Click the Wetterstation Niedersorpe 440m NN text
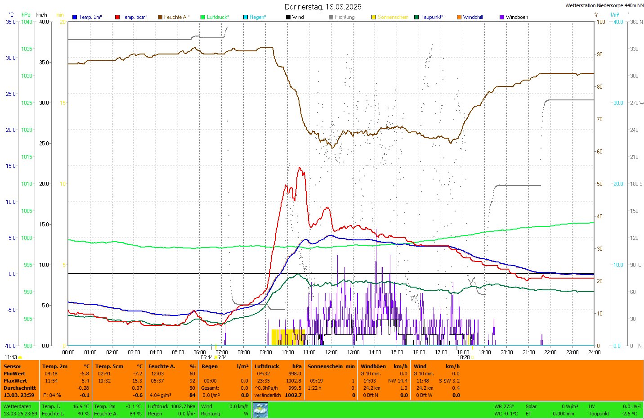Image resolution: width=644 pixels, height=419 pixels. [604, 5]
